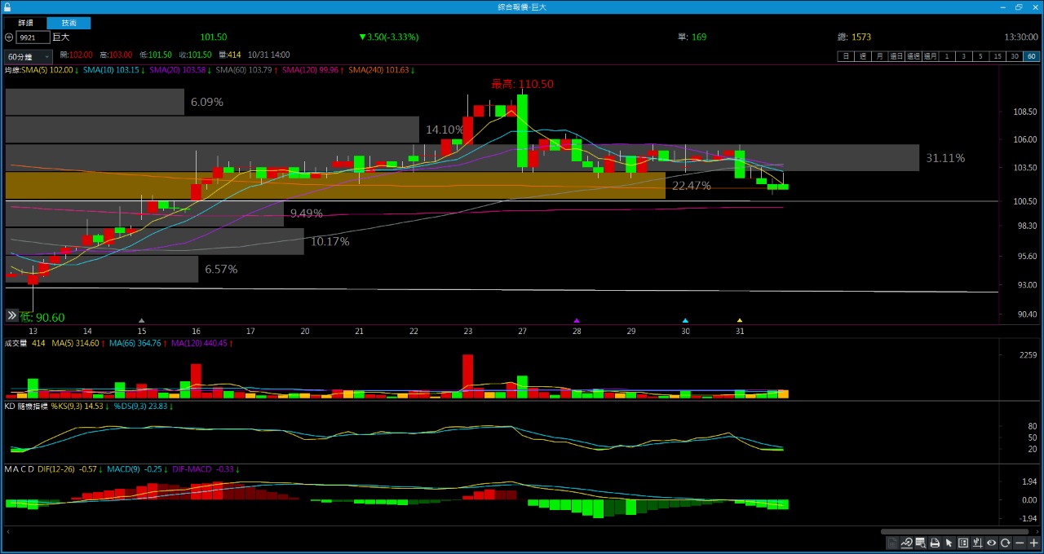The width and height of the screenshot is (1044, 554).
Task: Click the printer icon to print chart
Action: pos(935,543)
